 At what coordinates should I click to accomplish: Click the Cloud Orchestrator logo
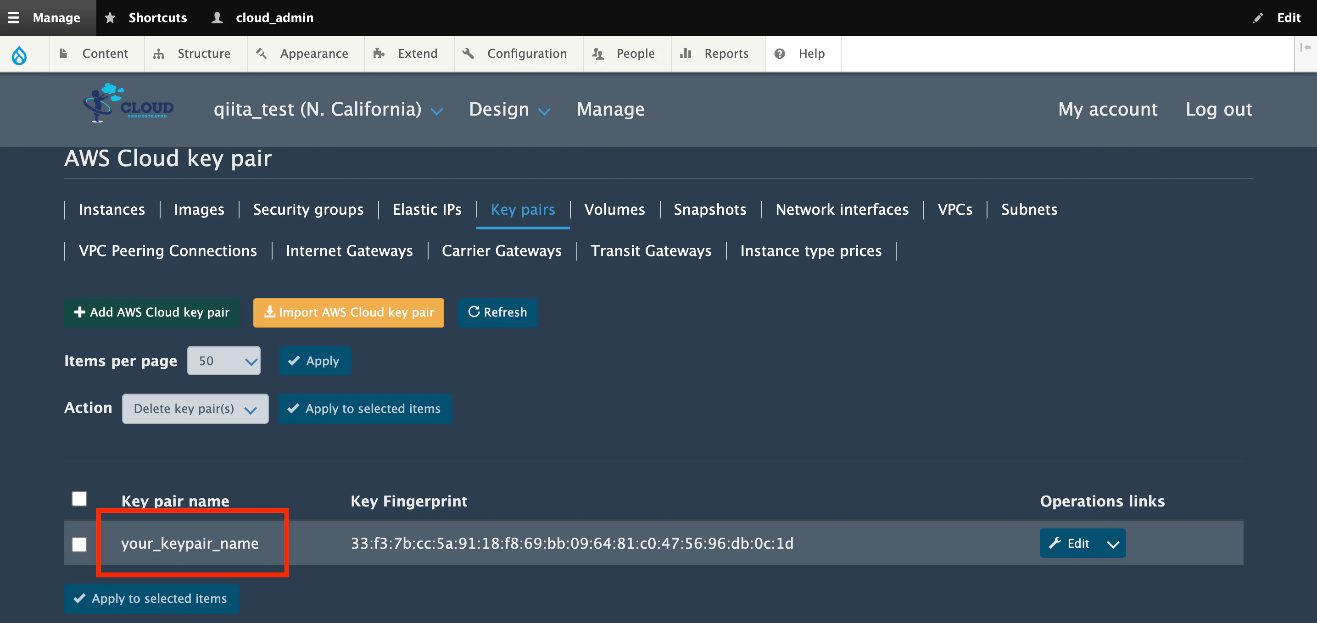point(128,103)
